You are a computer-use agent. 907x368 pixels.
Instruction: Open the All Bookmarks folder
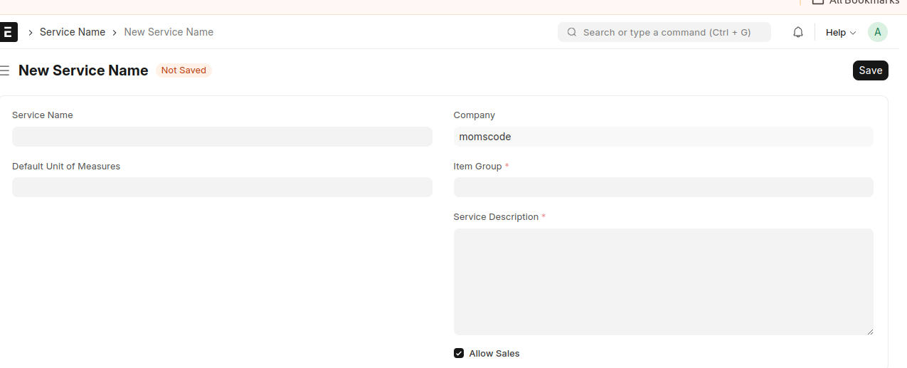coord(855,2)
